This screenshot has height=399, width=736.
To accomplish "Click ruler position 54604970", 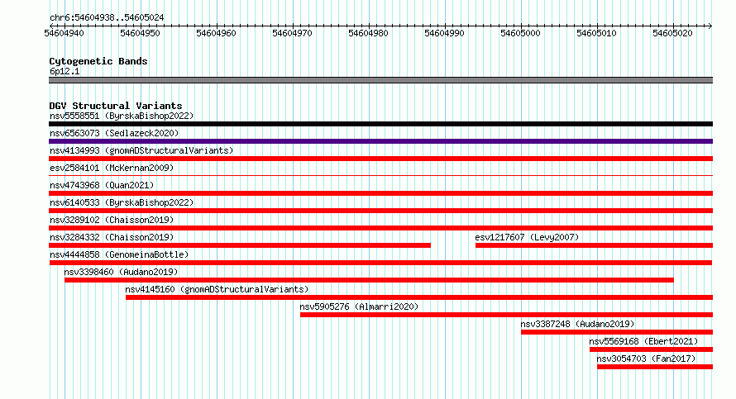I will [292, 33].
